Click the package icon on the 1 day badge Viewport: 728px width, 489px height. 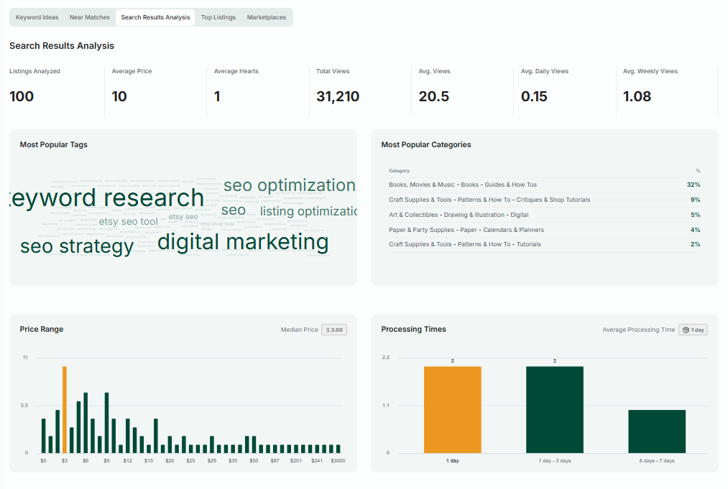[686, 329]
